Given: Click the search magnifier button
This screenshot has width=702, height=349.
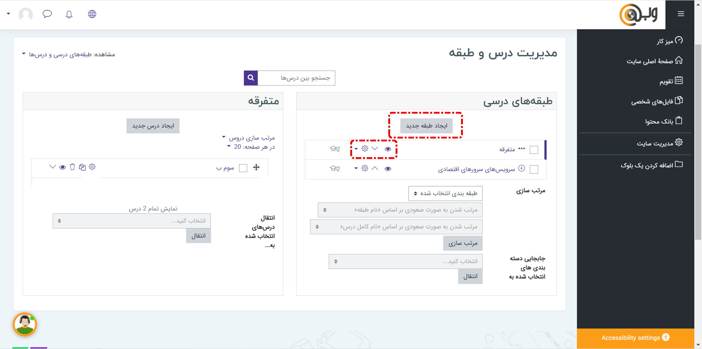Looking at the screenshot, I should coord(251,78).
